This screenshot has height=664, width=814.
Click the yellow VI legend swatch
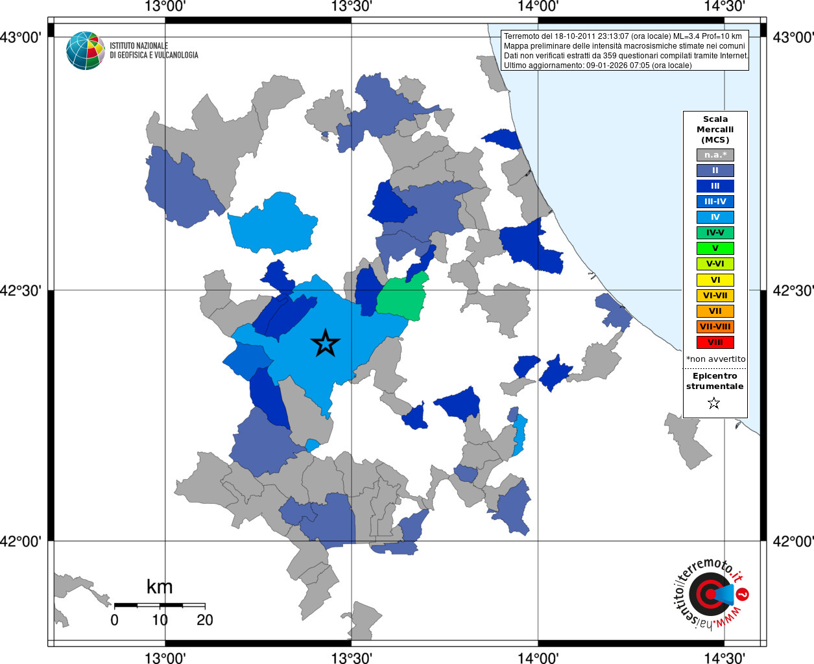coord(715,280)
